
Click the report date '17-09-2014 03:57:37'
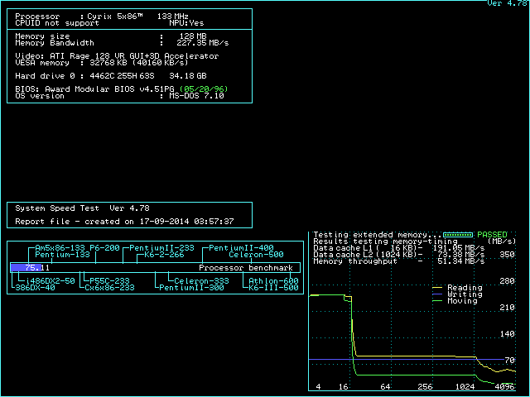pyautogui.click(x=186, y=222)
